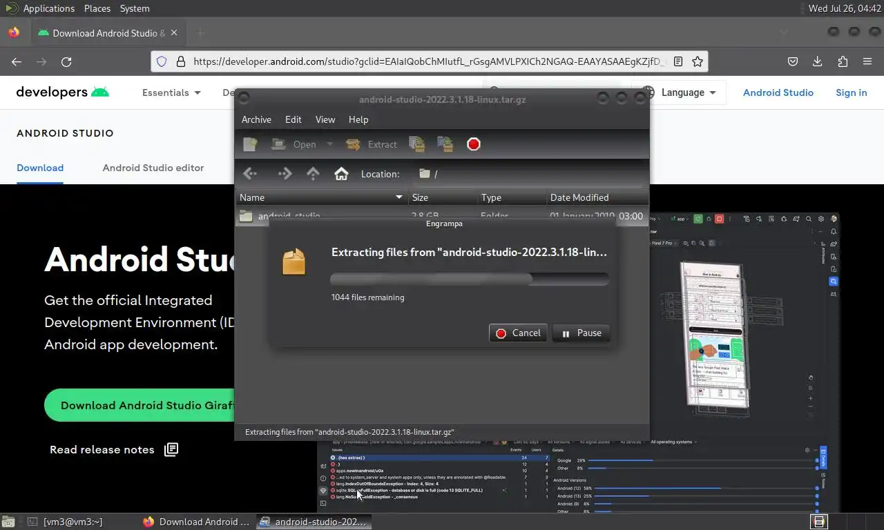Select the android-studio folder row
Screen dimensions: 884x530
(442, 215)
